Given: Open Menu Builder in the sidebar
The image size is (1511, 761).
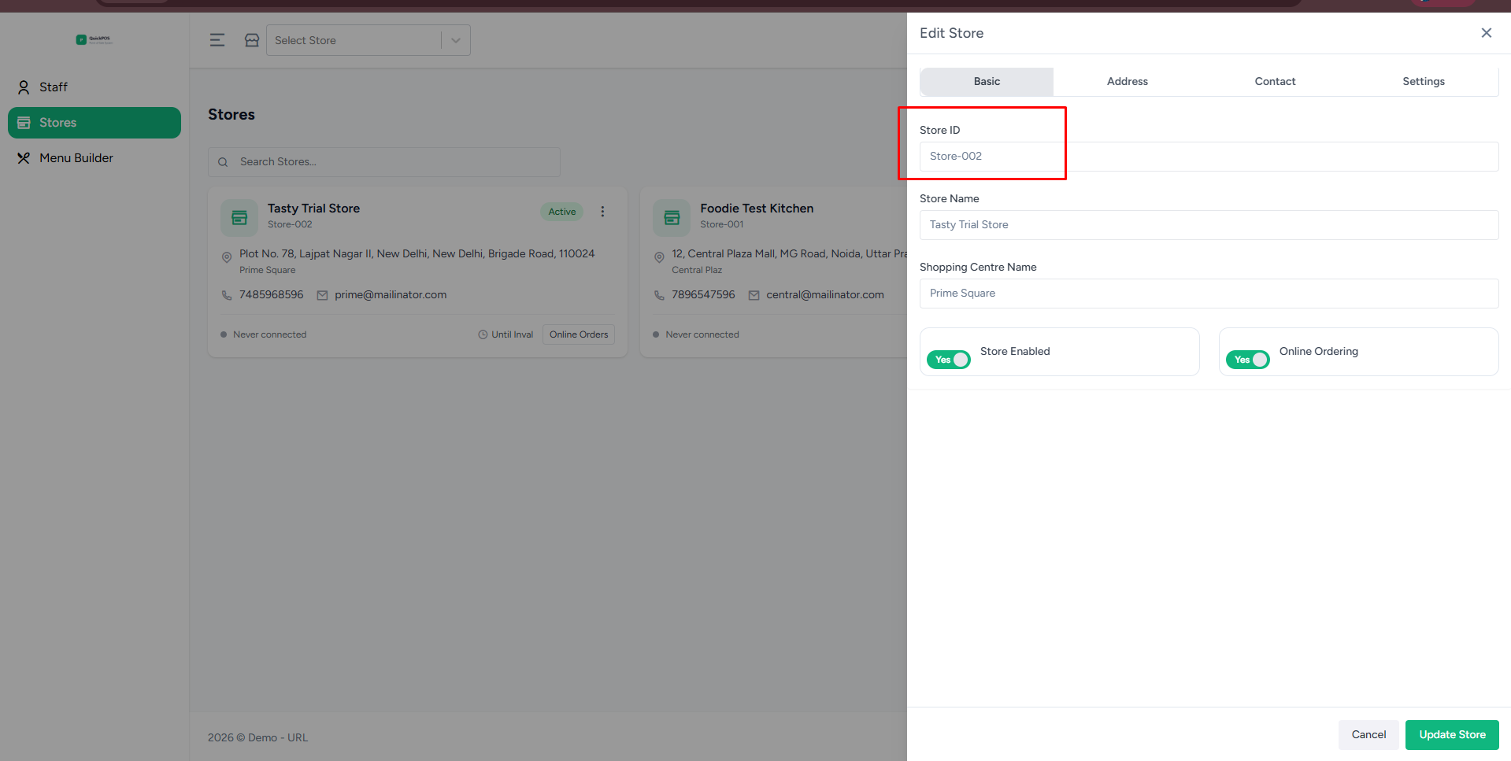Looking at the screenshot, I should pos(76,158).
